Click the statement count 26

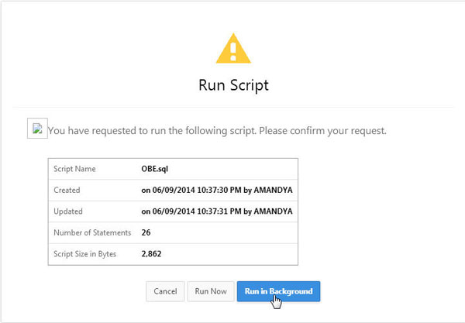pos(146,232)
